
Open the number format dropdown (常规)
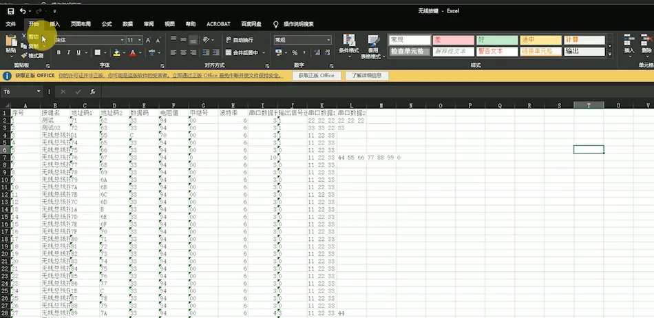click(328, 40)
